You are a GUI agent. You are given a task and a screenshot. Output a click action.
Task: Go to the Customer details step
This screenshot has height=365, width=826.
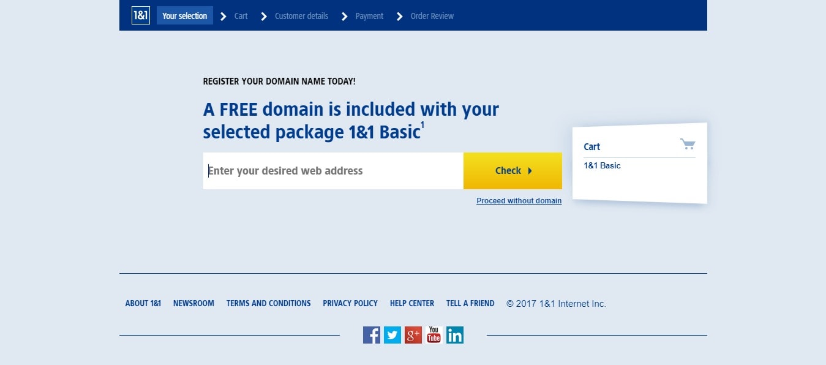point(301,16)
